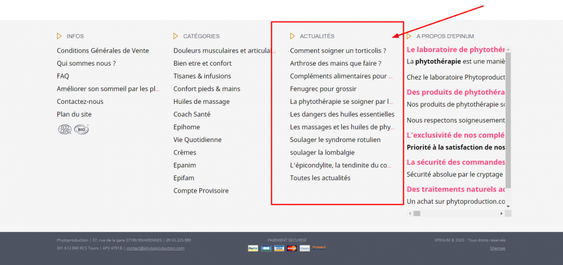This screenshot has width=563, height=265.
Task: Click the horizontal scrollbar left arrow
Action: click(x=410, y=213)
